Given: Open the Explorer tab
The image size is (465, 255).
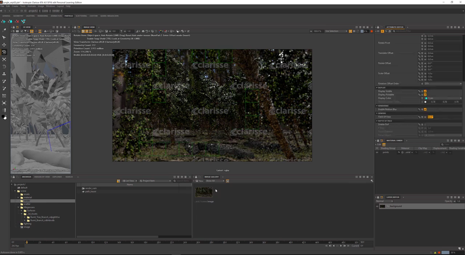Looking at the screenshot, I should point(57,177).
